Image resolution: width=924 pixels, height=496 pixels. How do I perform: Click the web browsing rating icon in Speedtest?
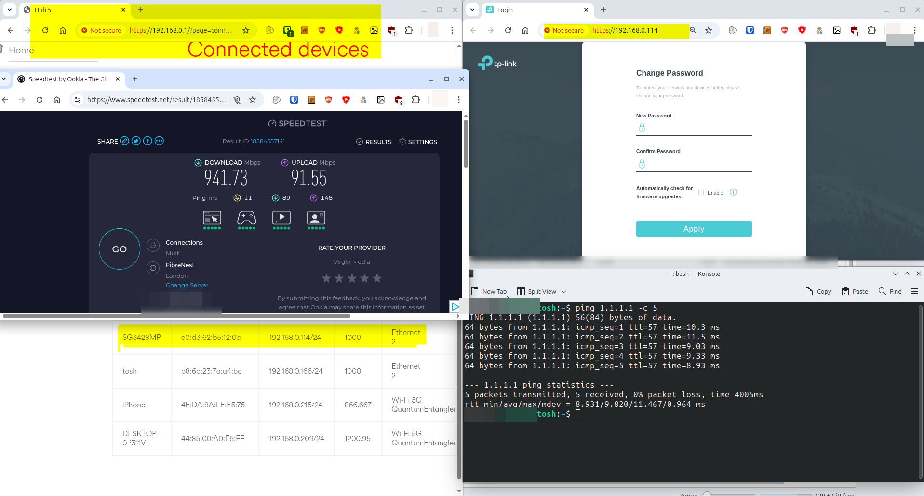click(x=212, y=218)
